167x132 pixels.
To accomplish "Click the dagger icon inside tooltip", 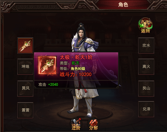I will point(47,65).
